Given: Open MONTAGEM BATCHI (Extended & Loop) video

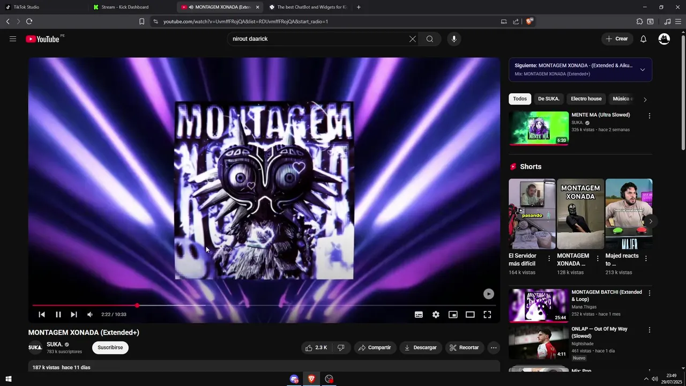Looking at the screenshot, I should (539, 306).
